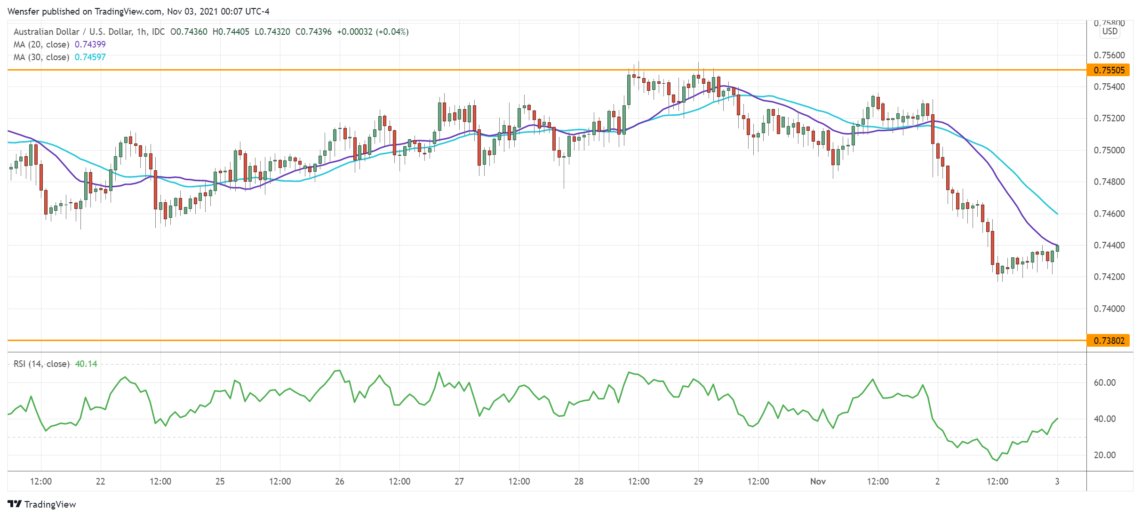Click the orange 0.75505 price label
The height and width of the screenshot is (517, 1141).
1109,70
